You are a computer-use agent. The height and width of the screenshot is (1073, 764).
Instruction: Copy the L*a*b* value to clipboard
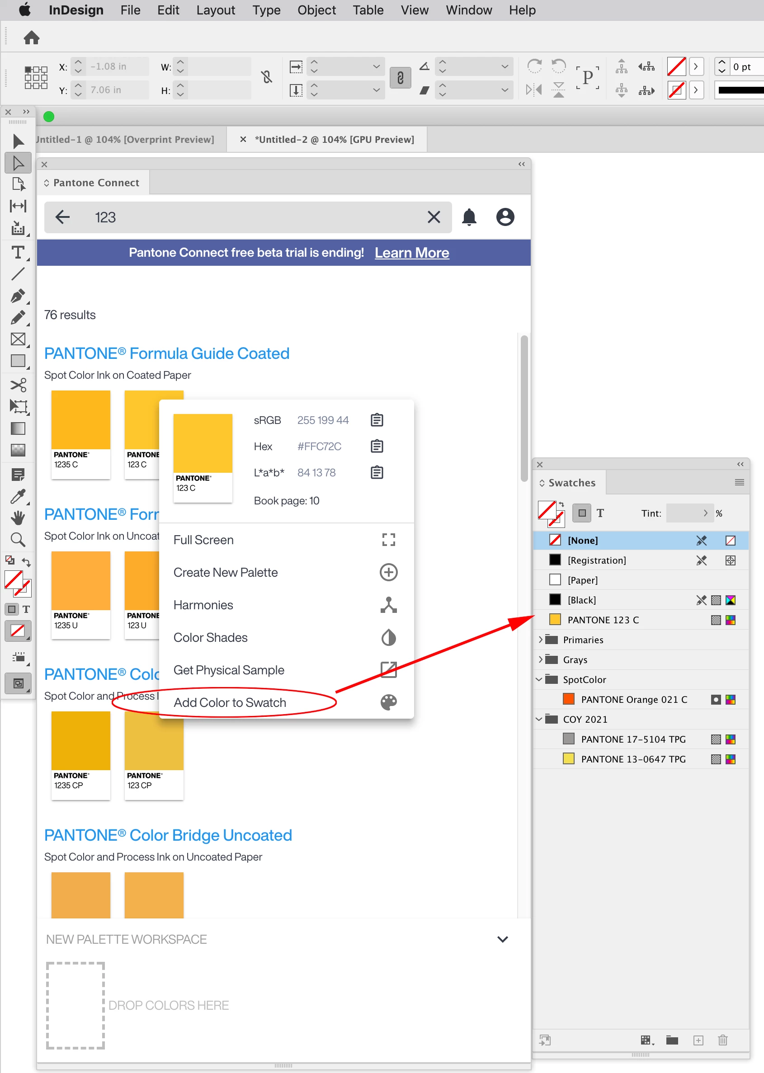(x=377, y=473)
